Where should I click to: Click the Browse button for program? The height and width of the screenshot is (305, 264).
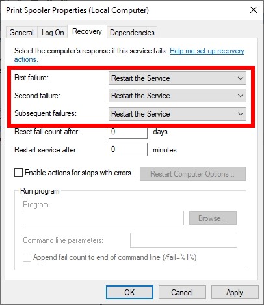pyautogui.click(x=213, y=218)
